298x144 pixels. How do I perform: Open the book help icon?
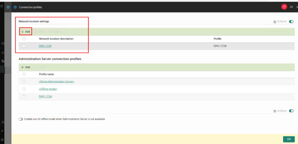coord(291,7)
